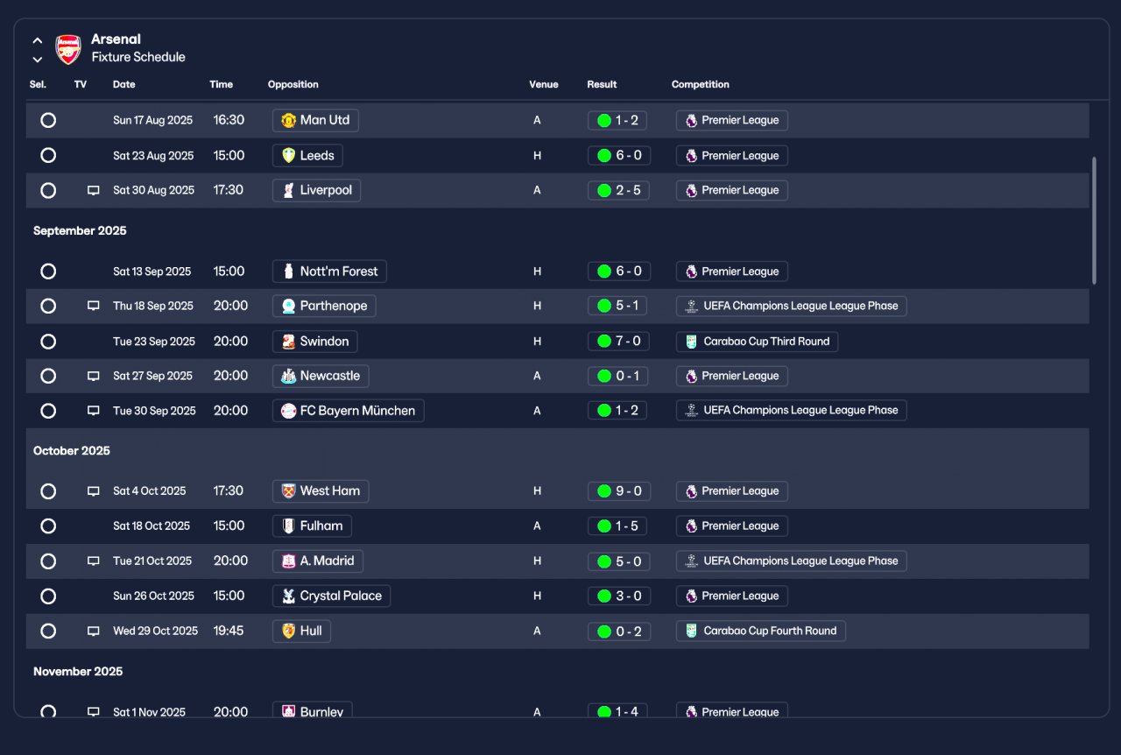This screenshot has height=755, width=1121.
Task: Select the radio button for Crystal Palace fixture
Action: (48, 596)
